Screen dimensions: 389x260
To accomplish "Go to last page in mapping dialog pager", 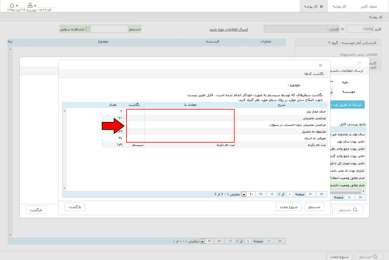I will pos(261,194).
